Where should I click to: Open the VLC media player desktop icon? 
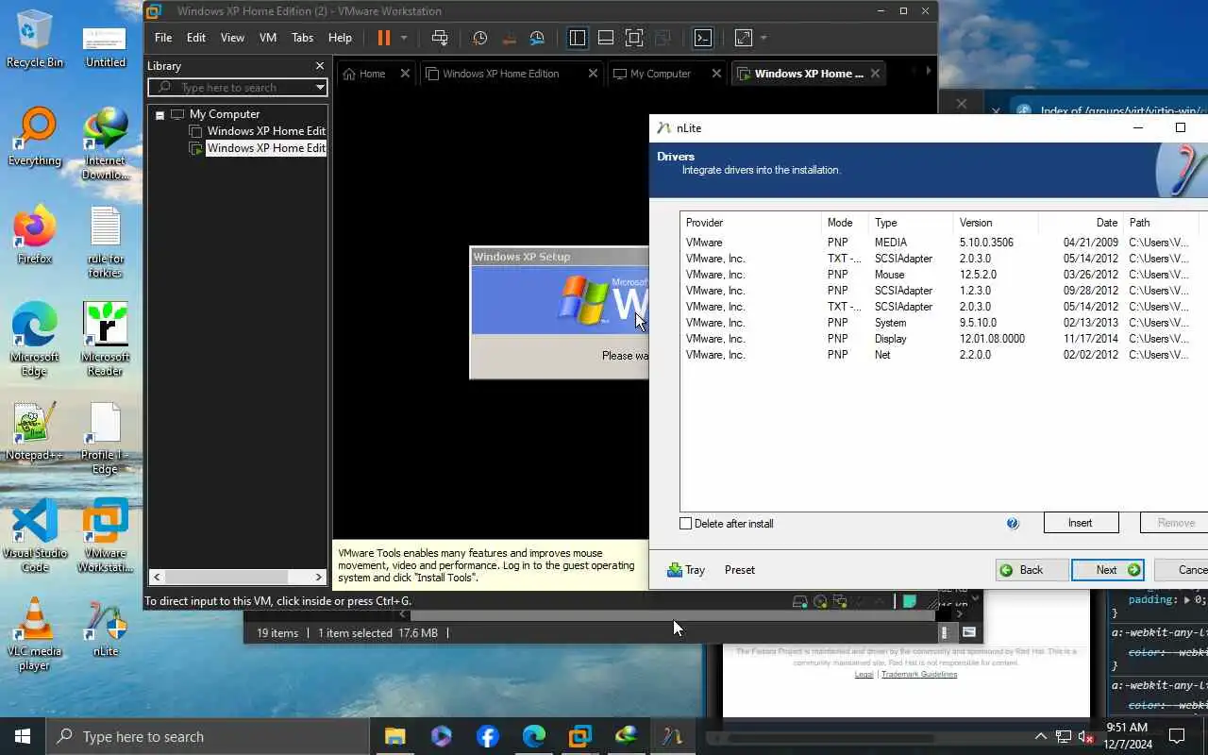[35, 634]
